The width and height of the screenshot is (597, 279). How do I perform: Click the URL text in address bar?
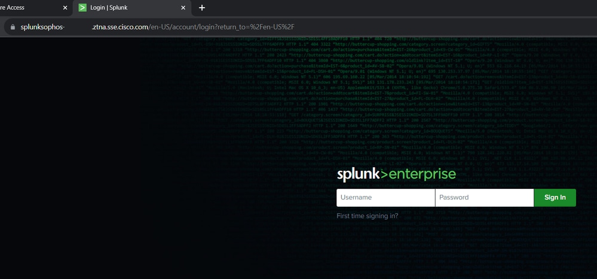(x=158, y=27)
